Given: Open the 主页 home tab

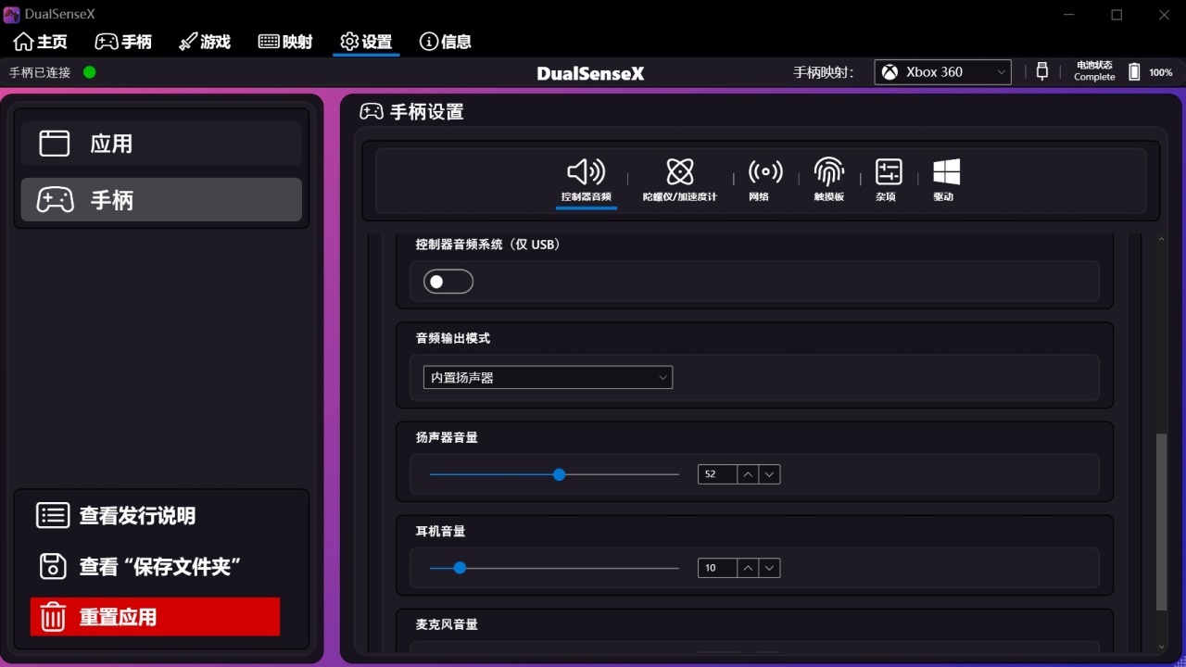Looking at the screenshot, I should (x=41, y=42).
